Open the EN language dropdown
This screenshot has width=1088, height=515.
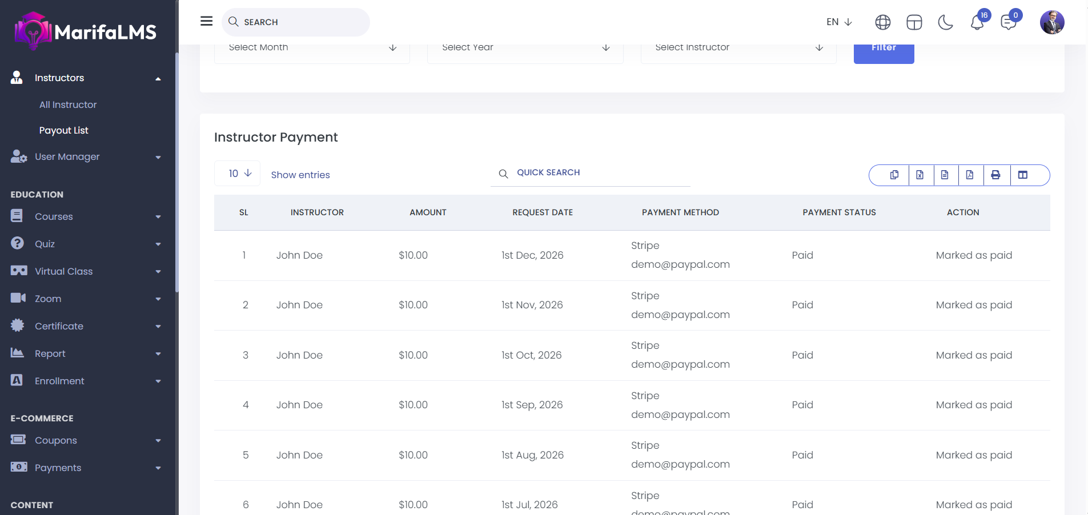point(838,22)
